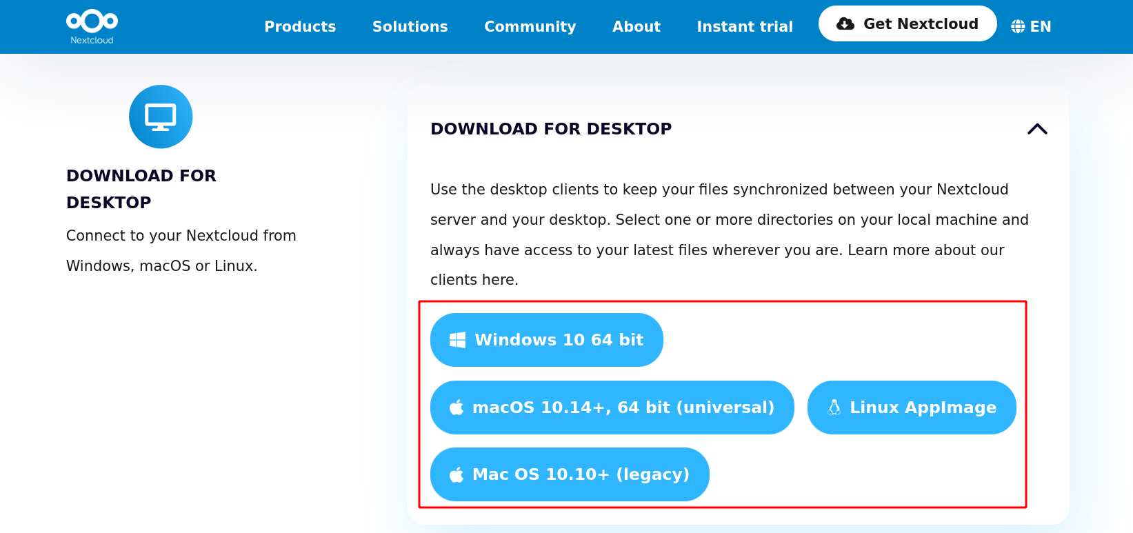Download macOS 10.14+, 64 bit (universal) client
The image size is (1133, 533).
click(x=612, y=408)
